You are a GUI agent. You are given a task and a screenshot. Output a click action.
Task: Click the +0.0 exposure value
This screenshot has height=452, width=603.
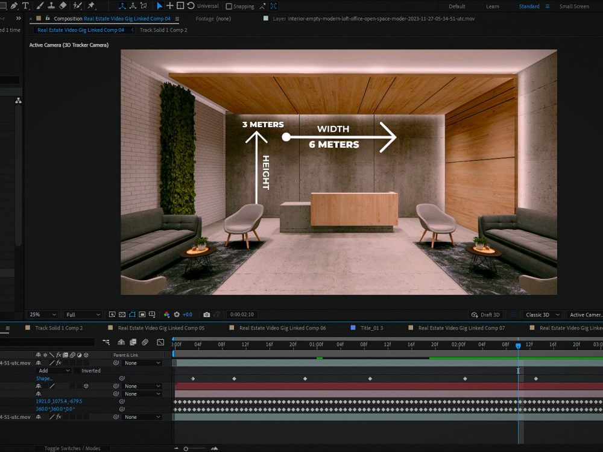(x=188, y=315)
